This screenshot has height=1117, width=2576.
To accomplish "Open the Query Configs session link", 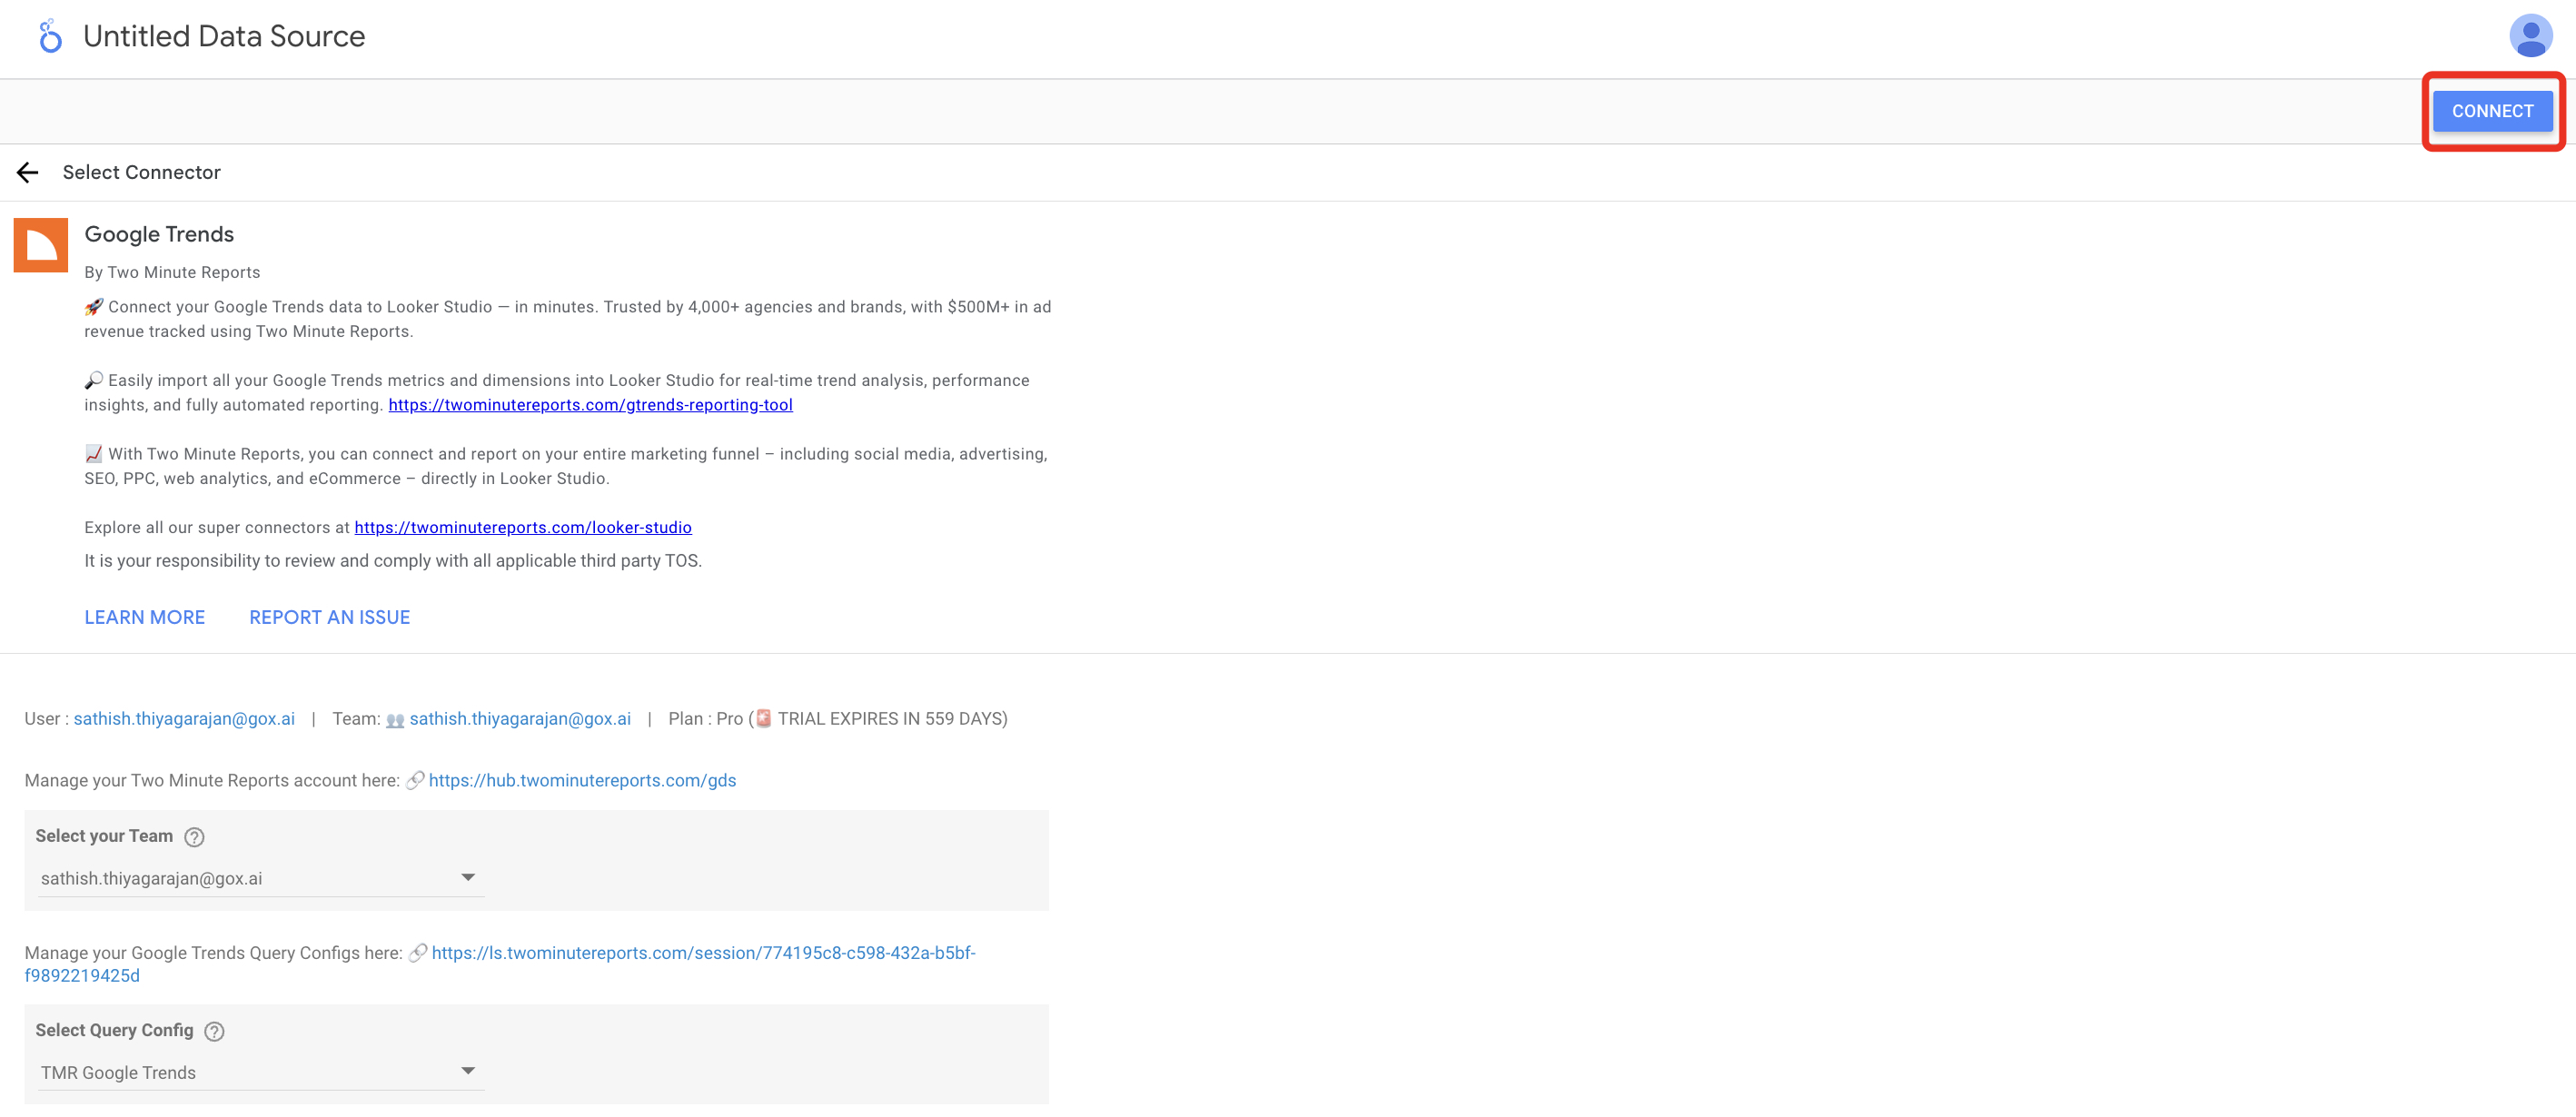I will 703,953.
